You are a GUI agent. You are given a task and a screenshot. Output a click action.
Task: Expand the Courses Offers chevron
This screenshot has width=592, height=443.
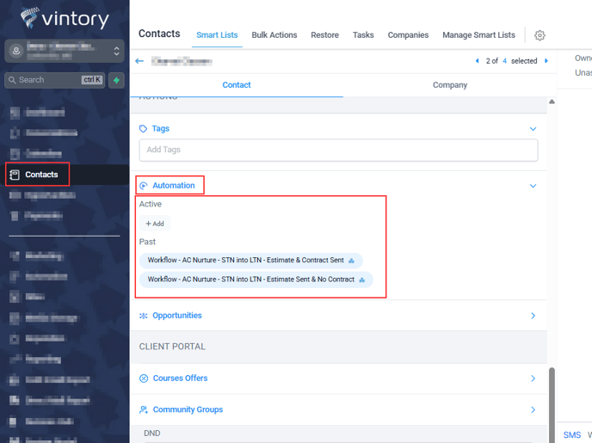pyautogui.click(x=533, y=378)
